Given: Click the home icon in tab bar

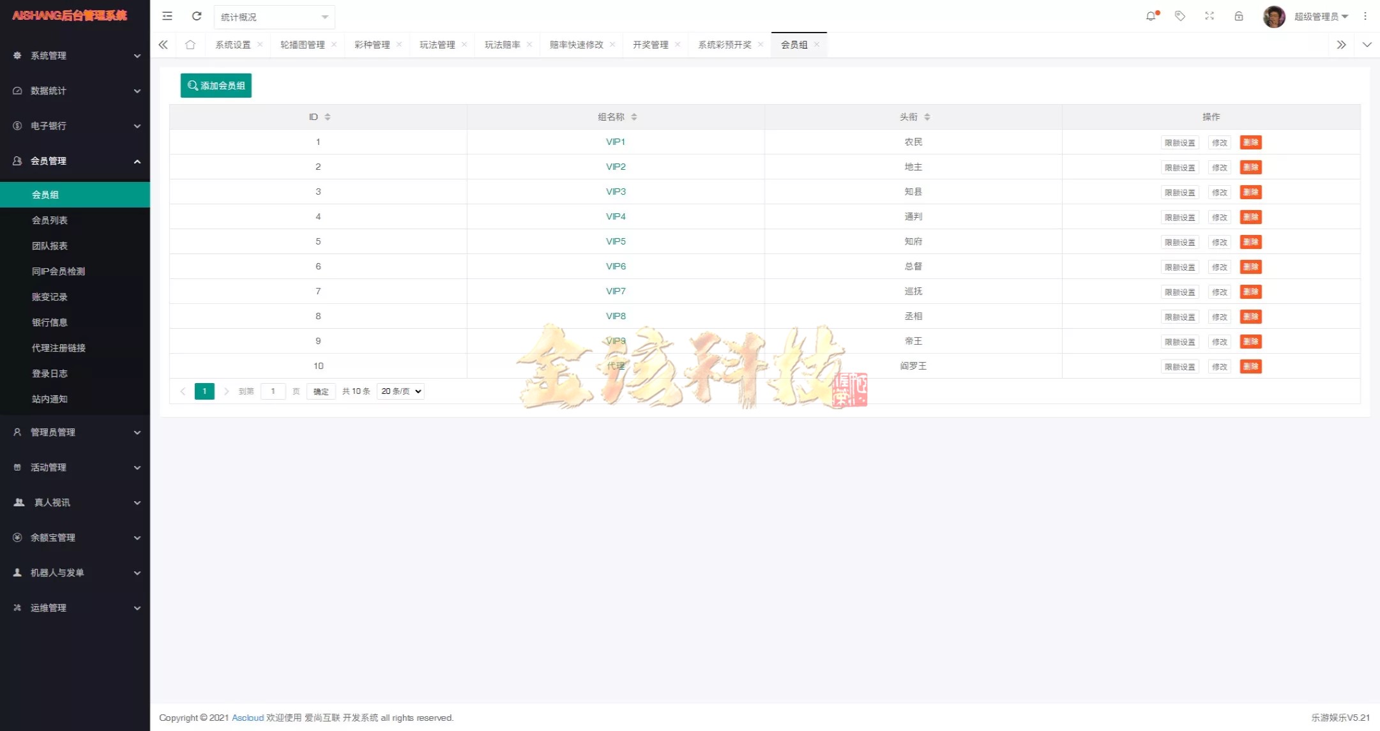Looking at the screenshot, I should pyautogui.click(x=190, y=44).
